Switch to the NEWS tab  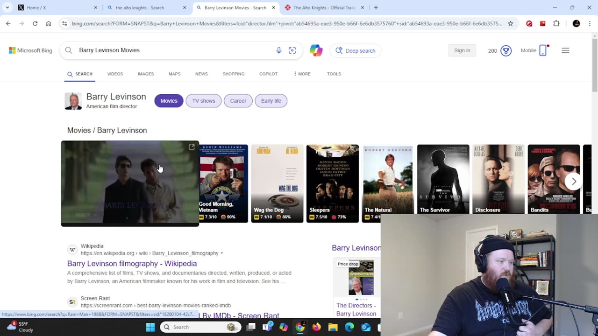[201, 74]
